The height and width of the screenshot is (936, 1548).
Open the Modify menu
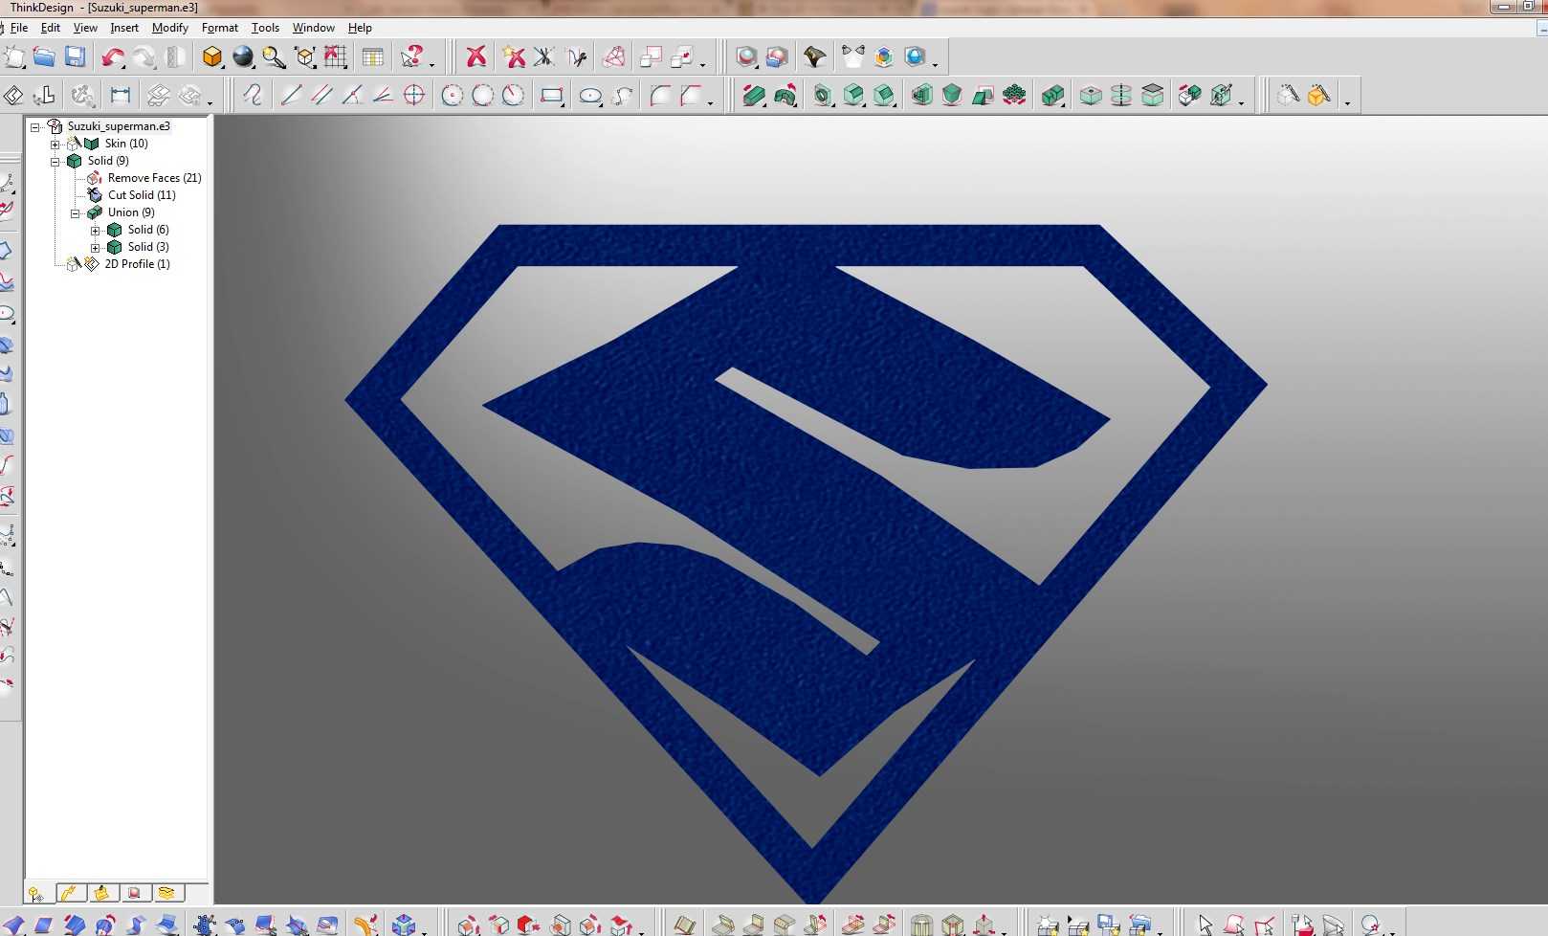170,28
